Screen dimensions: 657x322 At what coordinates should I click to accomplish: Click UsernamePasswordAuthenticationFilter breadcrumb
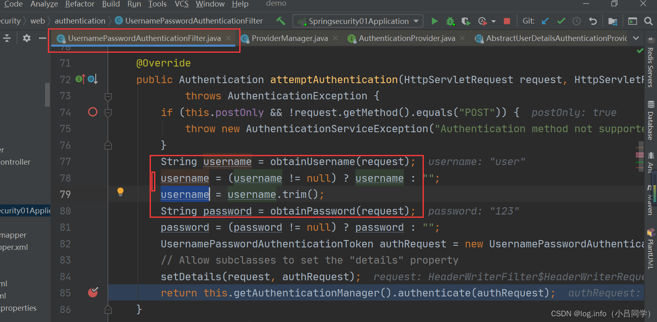pyautogui.click(x=189, y=21)
